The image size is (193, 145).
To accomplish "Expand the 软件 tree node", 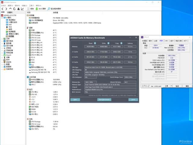I will pos(2,60).
